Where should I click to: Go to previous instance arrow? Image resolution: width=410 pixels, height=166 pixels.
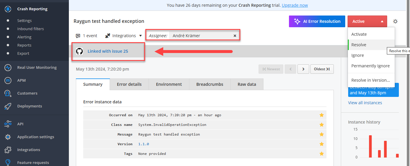point(290,69)
